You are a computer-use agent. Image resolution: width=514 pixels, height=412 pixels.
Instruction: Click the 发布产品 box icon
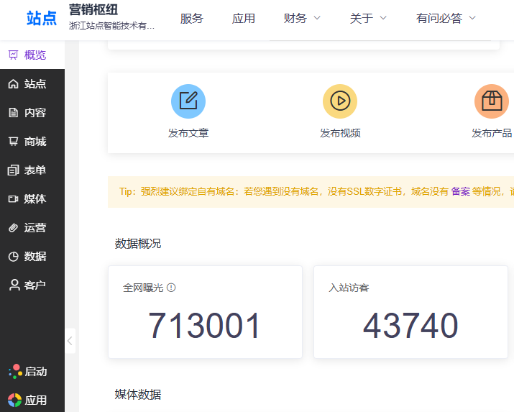point(492,101)
